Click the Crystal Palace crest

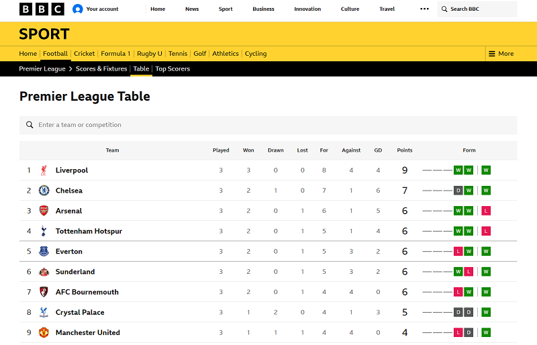44,313
